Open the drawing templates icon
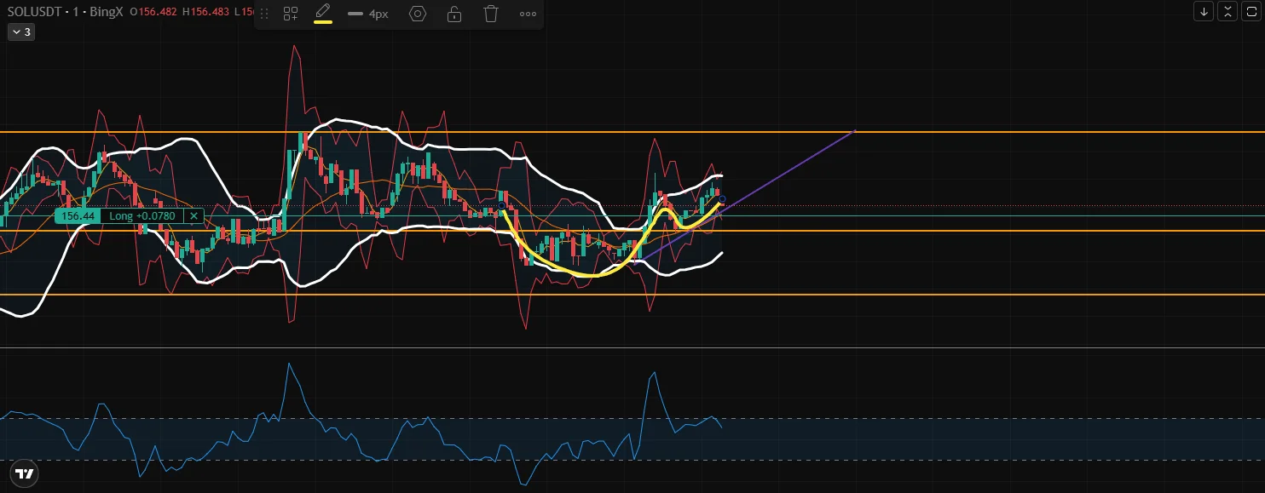1265x493 pixels. (x=291, y=14)
